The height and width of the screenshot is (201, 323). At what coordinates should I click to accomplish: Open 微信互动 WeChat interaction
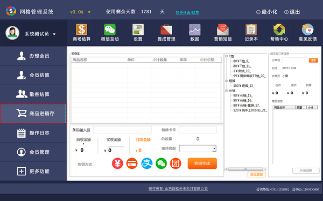(110, 32)
